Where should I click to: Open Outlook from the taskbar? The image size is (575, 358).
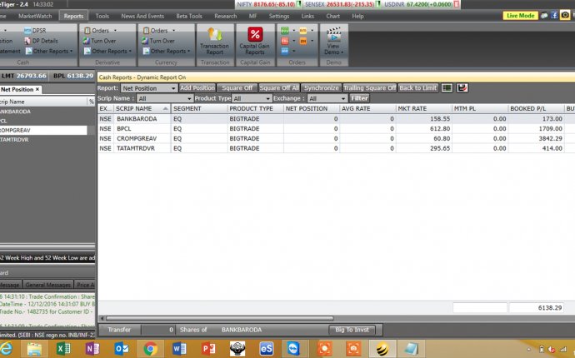[x=122, y=349]
